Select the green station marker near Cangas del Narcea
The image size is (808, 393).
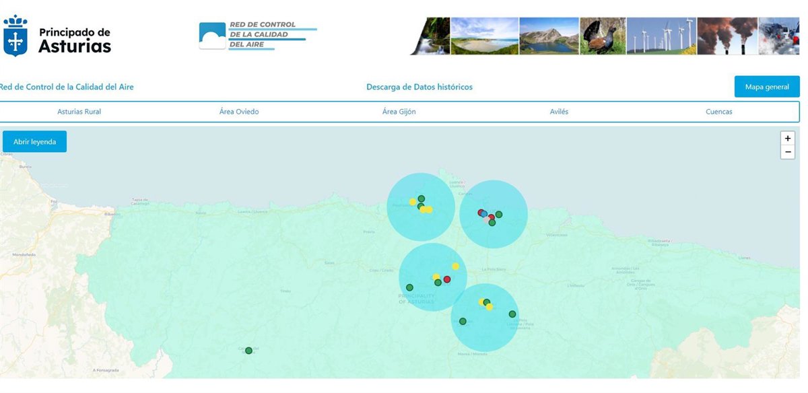248,351
